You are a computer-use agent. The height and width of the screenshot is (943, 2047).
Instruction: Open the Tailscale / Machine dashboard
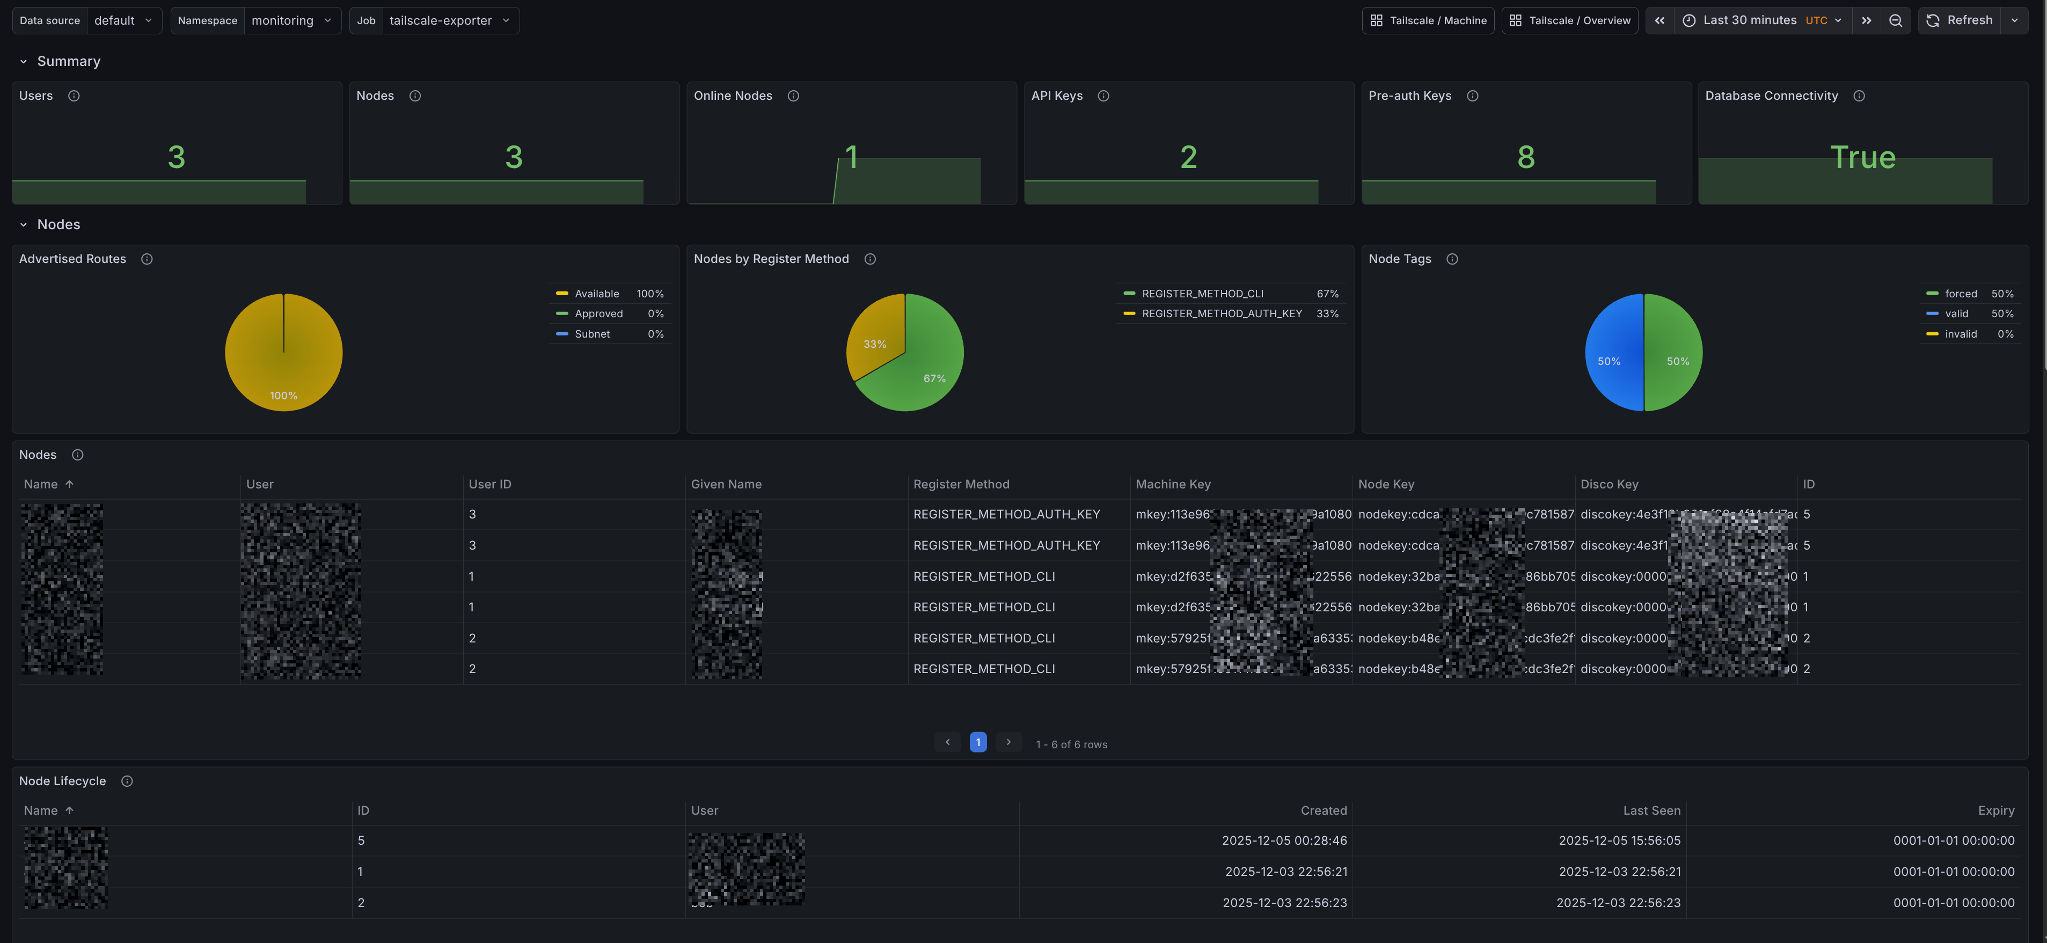pyautogui.click(x=1428, y=20)
